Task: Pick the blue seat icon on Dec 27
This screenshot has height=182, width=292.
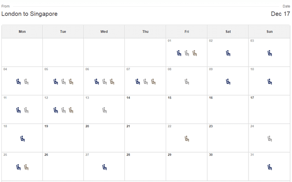Action: point(104,167)
